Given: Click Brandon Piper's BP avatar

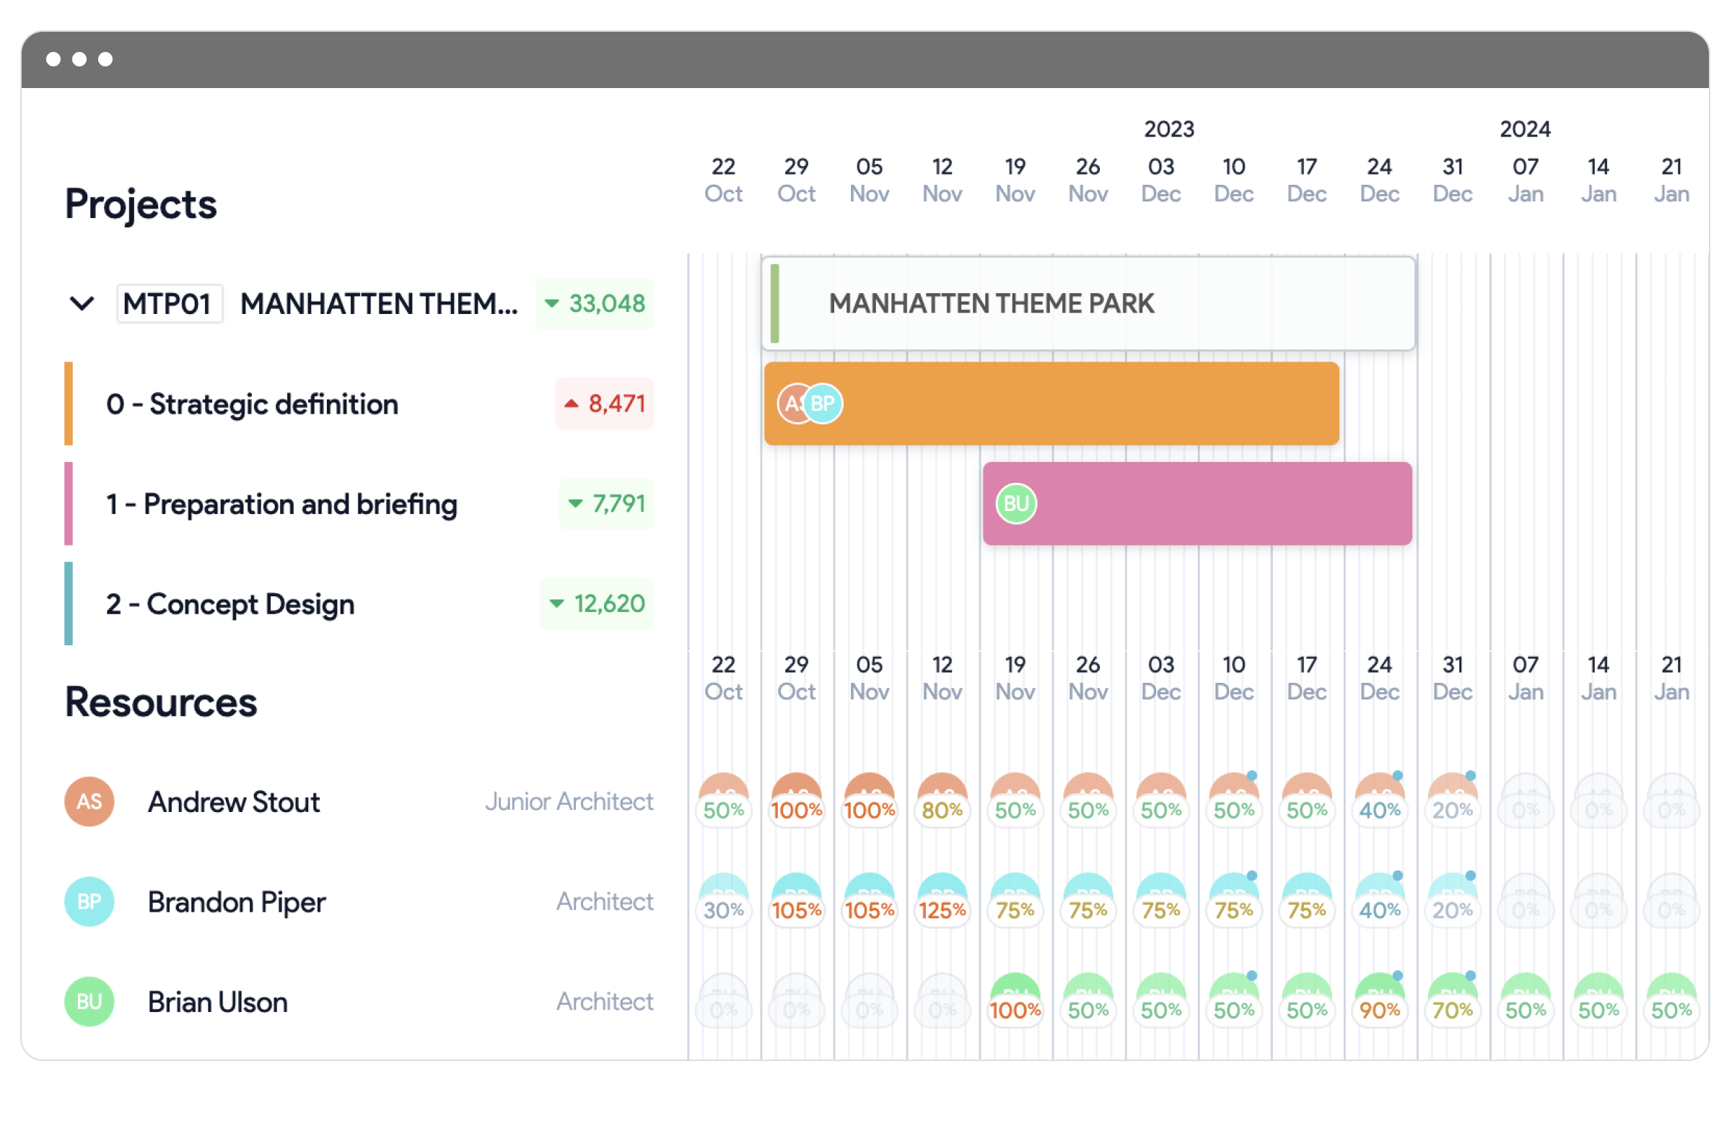Looking at the screenshot, I should tap(89, 902).
